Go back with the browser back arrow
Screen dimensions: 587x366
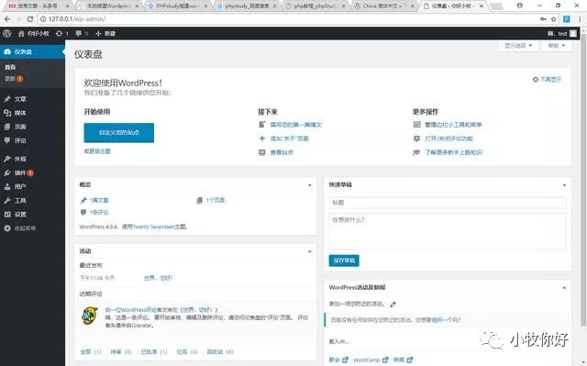pyautogui.click(x=7, y=18)
